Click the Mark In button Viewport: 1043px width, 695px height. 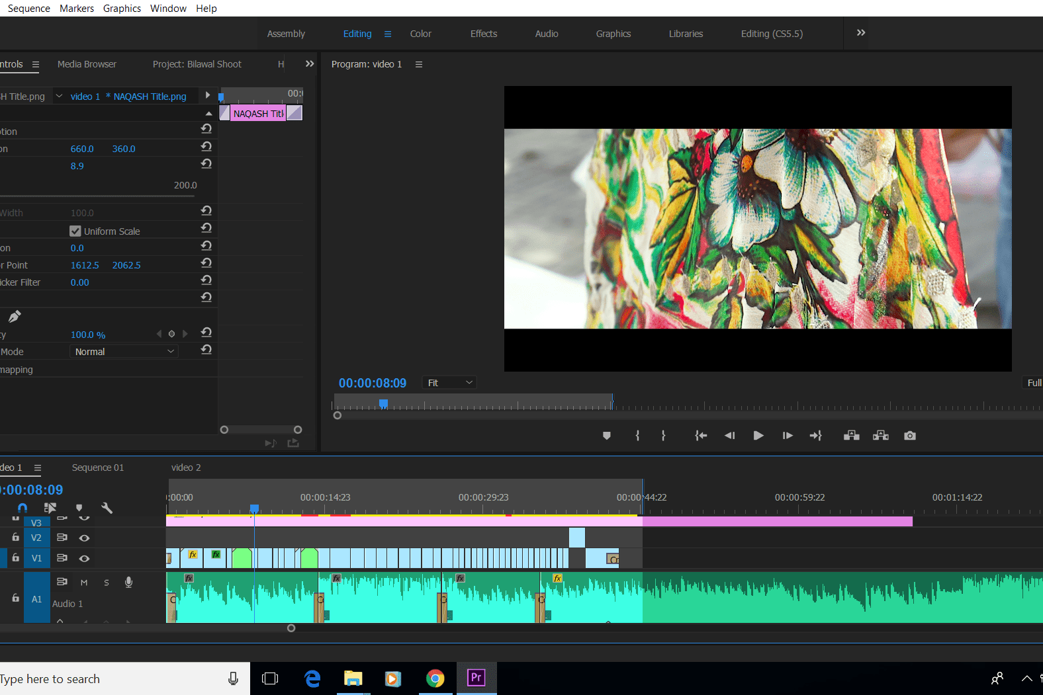click(637, 436)
